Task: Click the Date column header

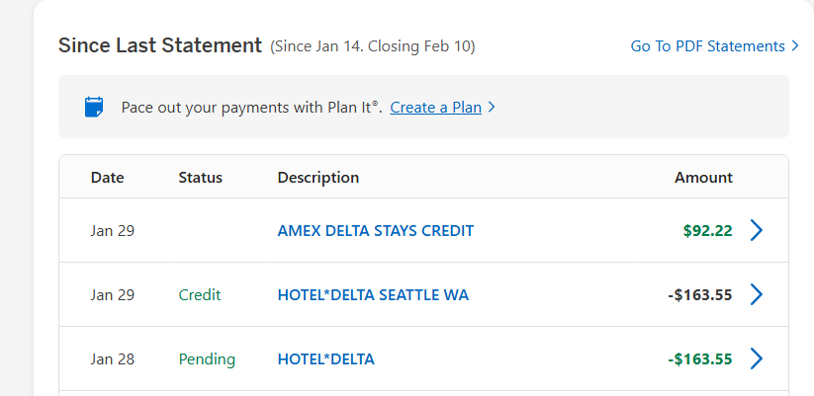Action: (x=108, y=178)
